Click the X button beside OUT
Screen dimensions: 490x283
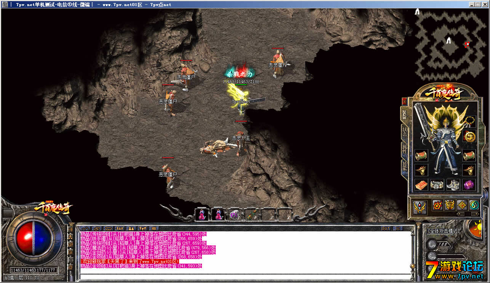398,229
